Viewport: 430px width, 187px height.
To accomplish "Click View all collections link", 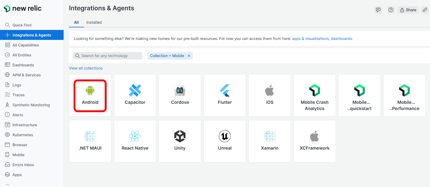I will pos(86,68).
